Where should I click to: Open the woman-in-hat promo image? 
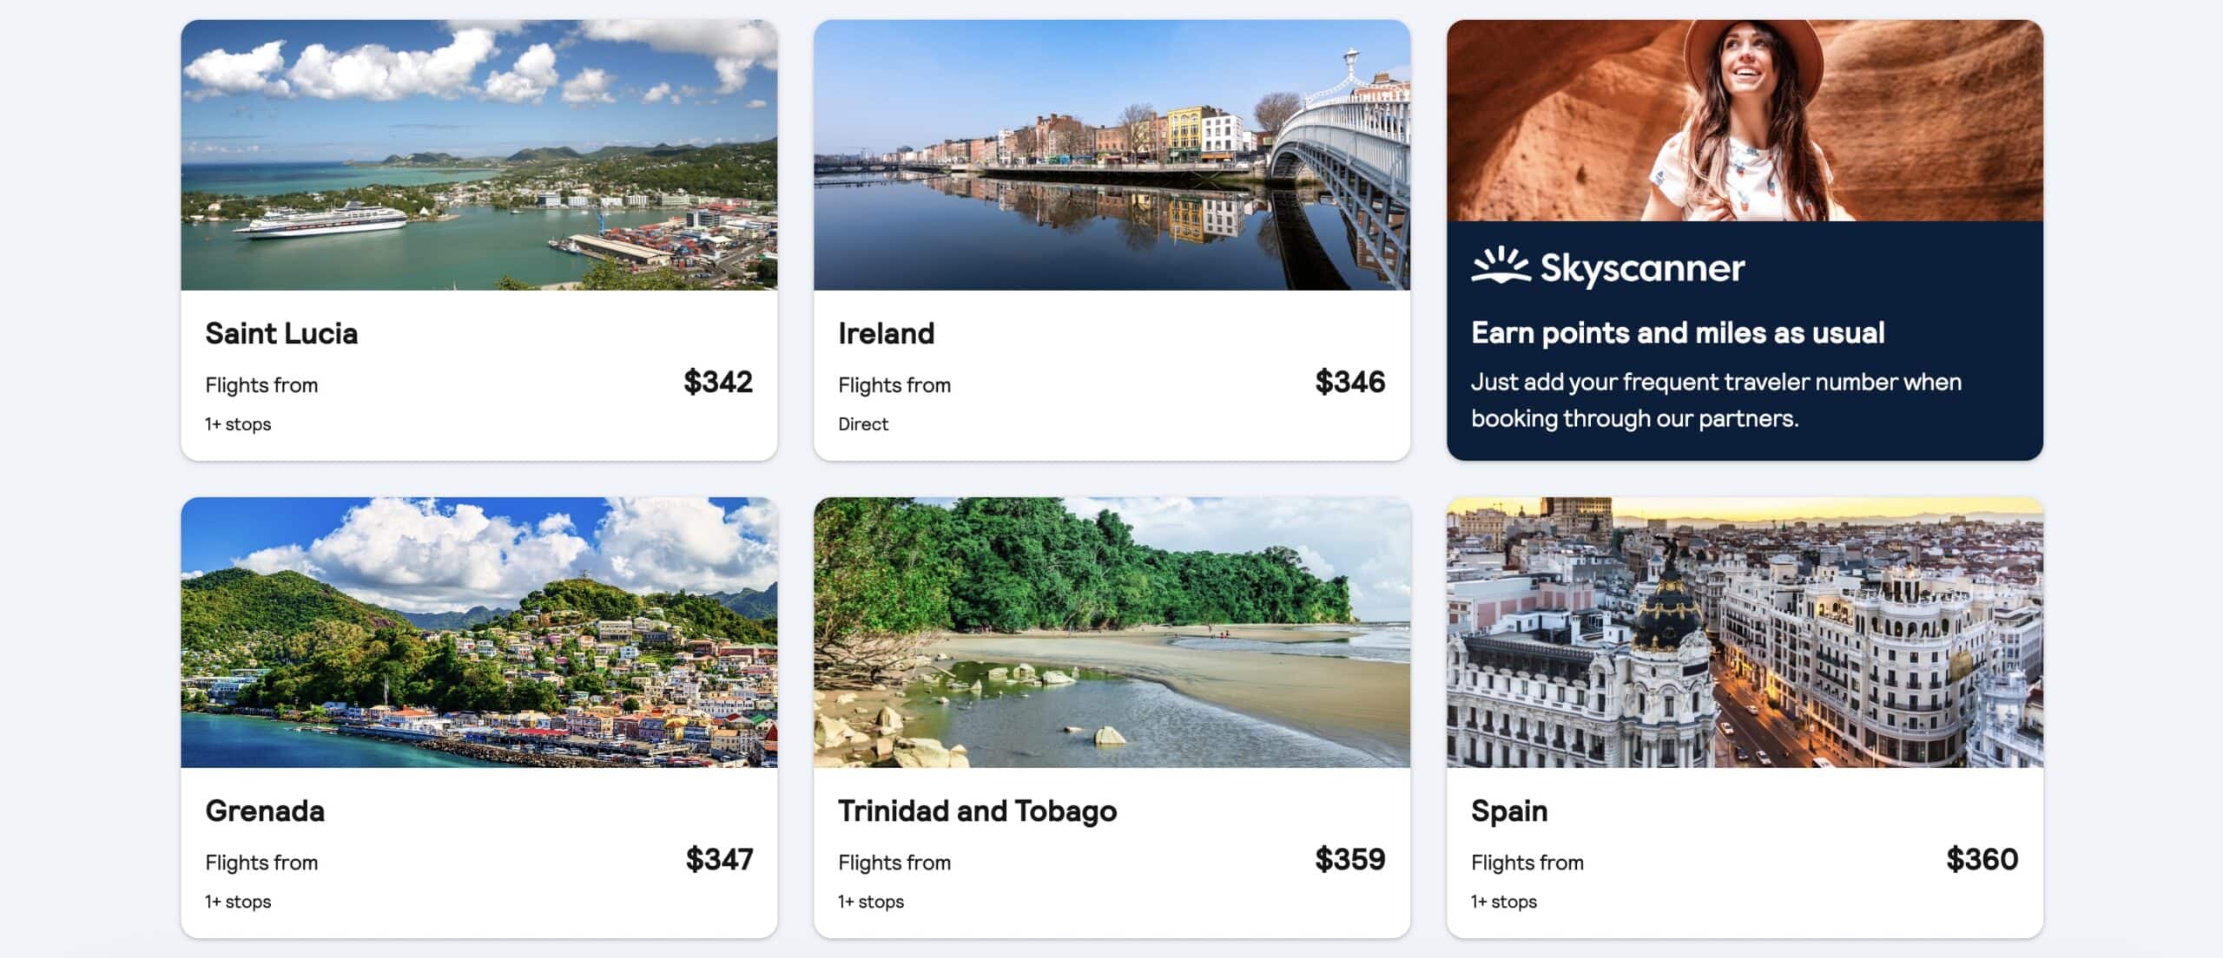click(x=1745, y=121)
